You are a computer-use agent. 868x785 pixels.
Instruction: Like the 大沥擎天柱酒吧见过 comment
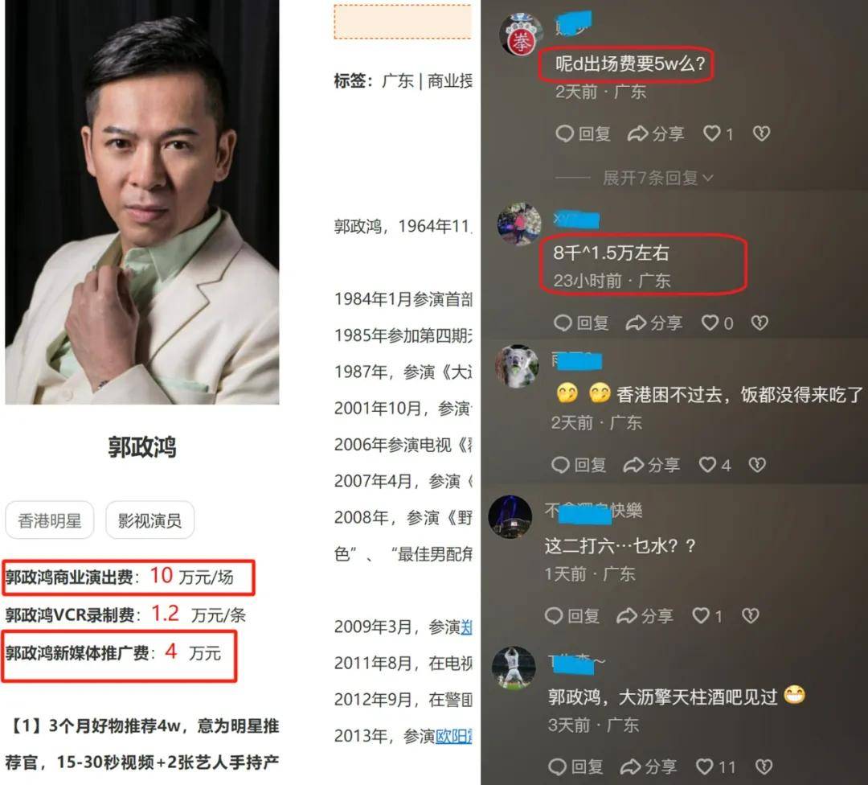[x=715, y=767]
